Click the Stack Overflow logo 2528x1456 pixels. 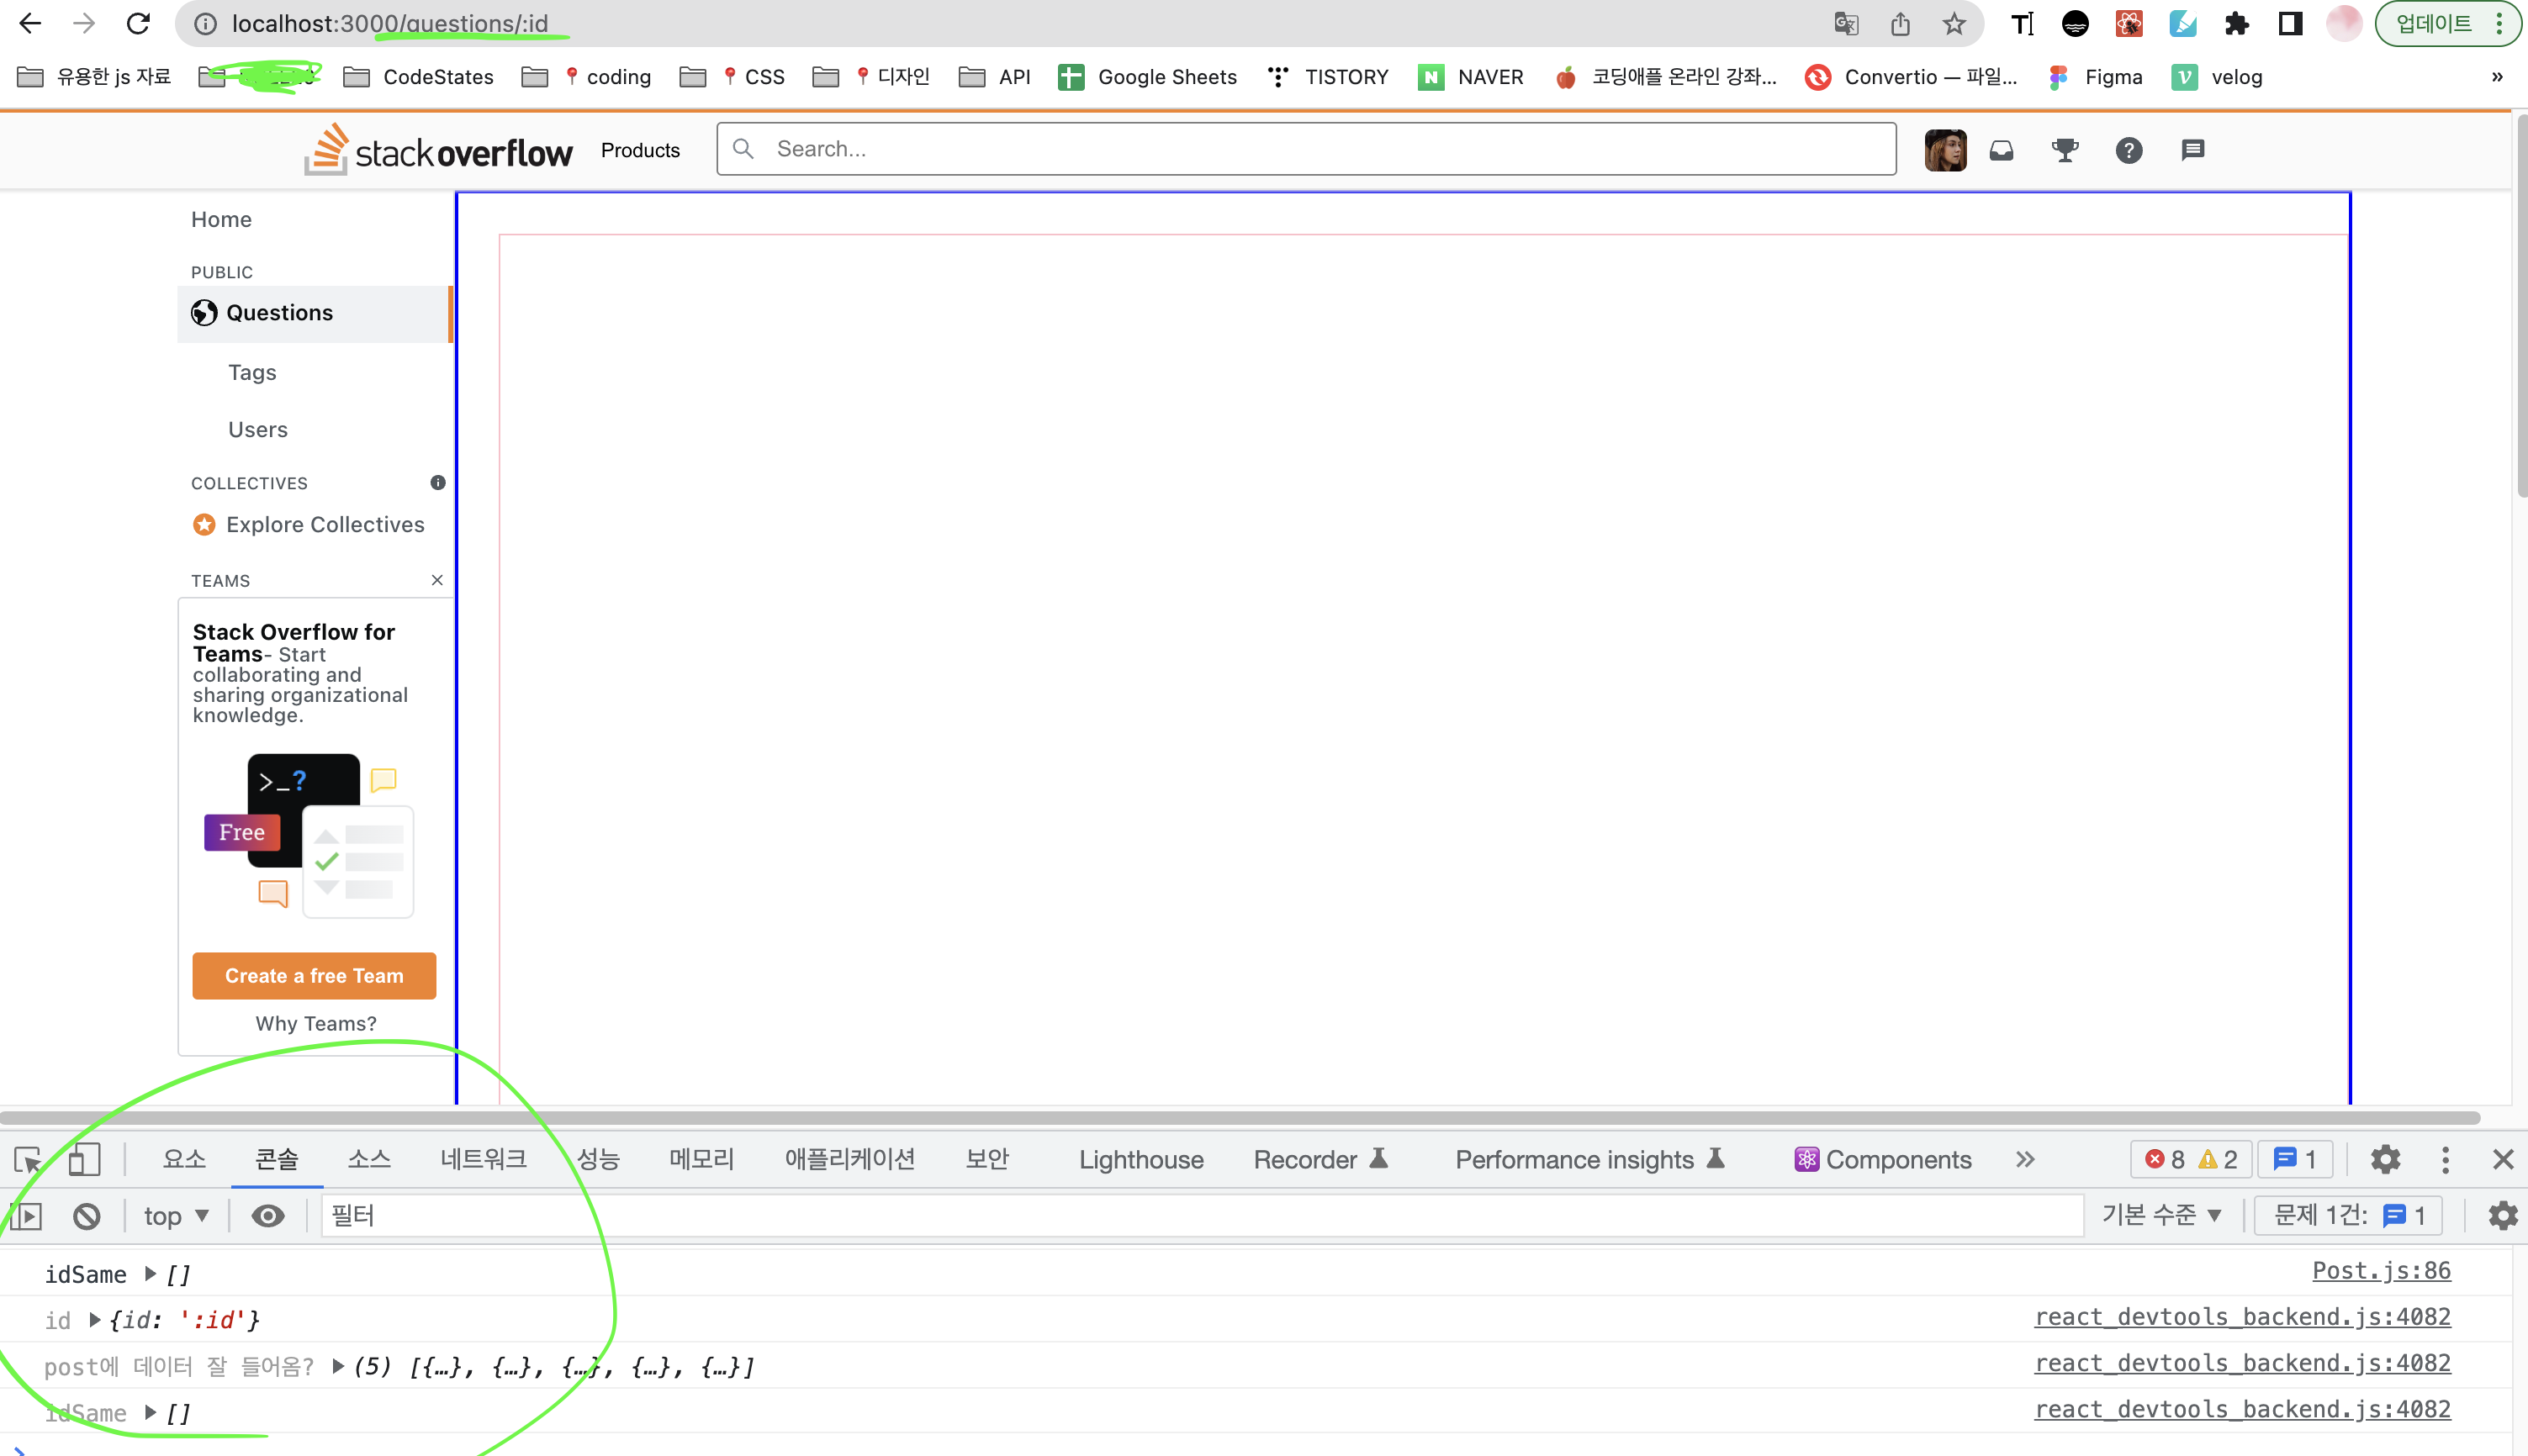[x=438, y=150]
